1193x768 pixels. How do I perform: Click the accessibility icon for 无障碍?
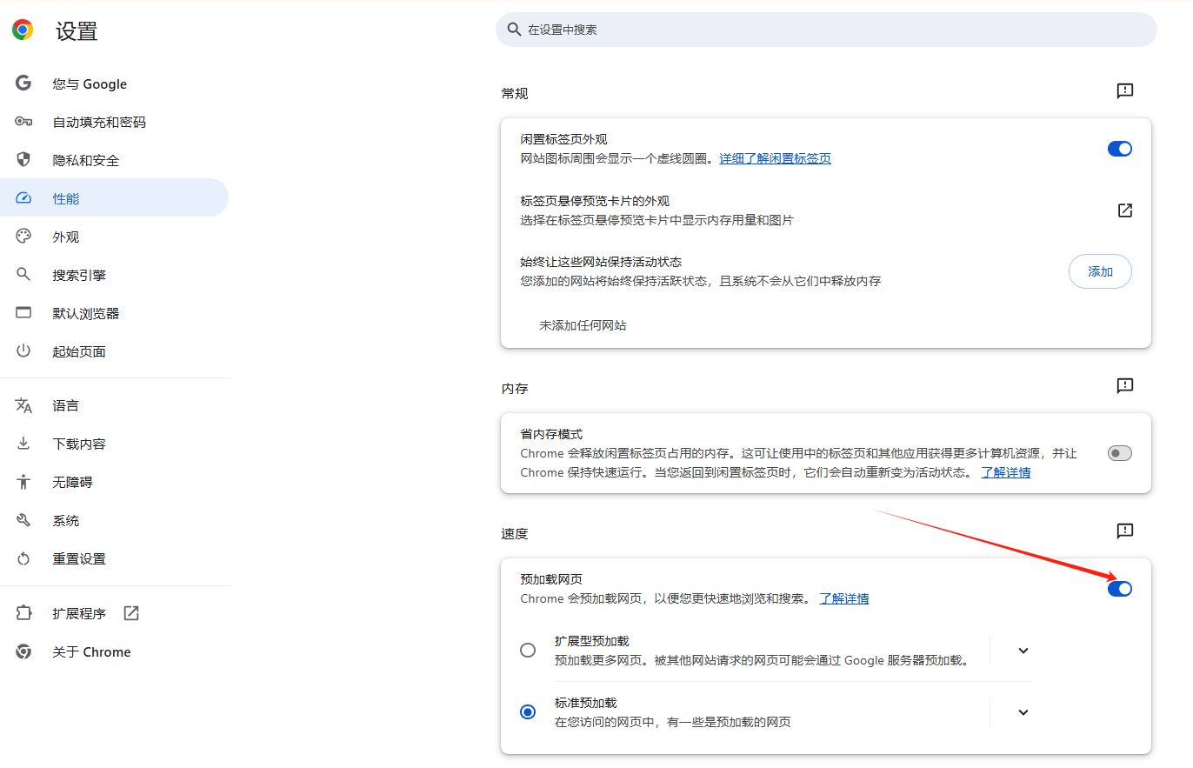23,482
